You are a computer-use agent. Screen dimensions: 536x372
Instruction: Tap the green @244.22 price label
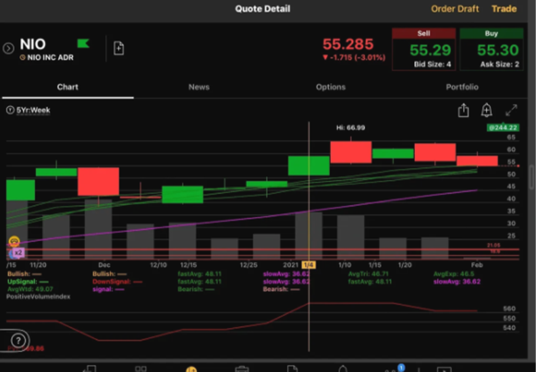click(x=503, y=128)
